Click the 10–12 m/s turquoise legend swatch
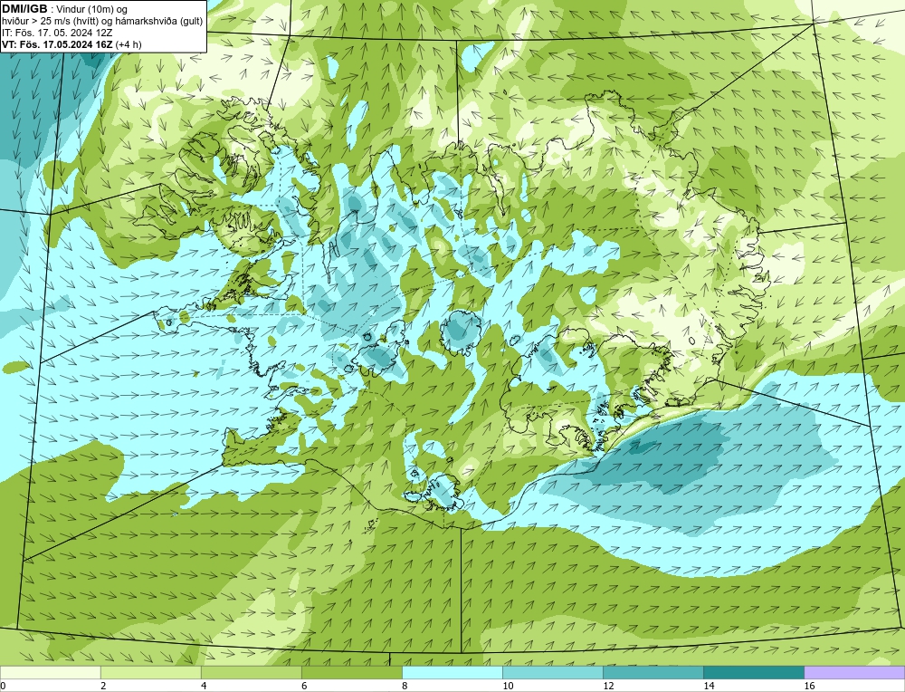The image size is (905, 692). [x=553, y=672]
